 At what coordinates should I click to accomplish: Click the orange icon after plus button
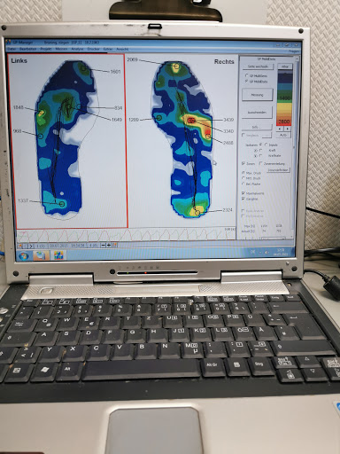click(114, 245)
